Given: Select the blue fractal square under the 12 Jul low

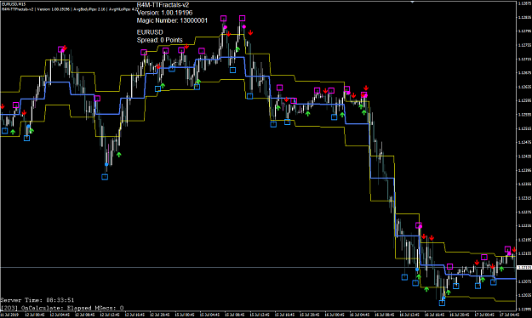Looking at the screenshot, I should (x=105, y=177).
